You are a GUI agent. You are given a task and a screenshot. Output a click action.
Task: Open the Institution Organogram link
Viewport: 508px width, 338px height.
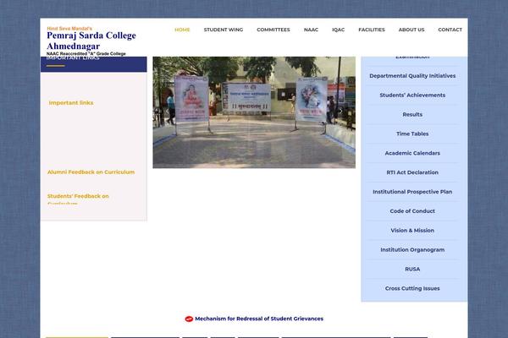pyautogui.click(x=412, y=250)
